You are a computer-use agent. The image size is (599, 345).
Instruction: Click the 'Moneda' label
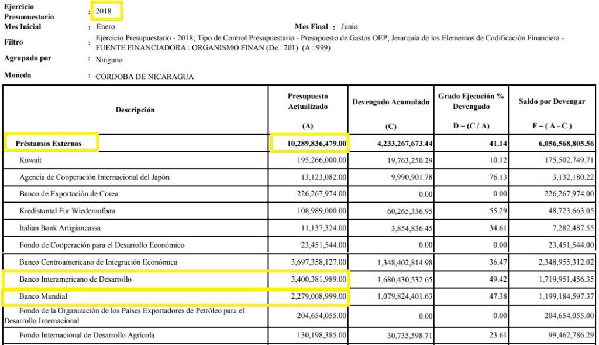coord(18,75)
